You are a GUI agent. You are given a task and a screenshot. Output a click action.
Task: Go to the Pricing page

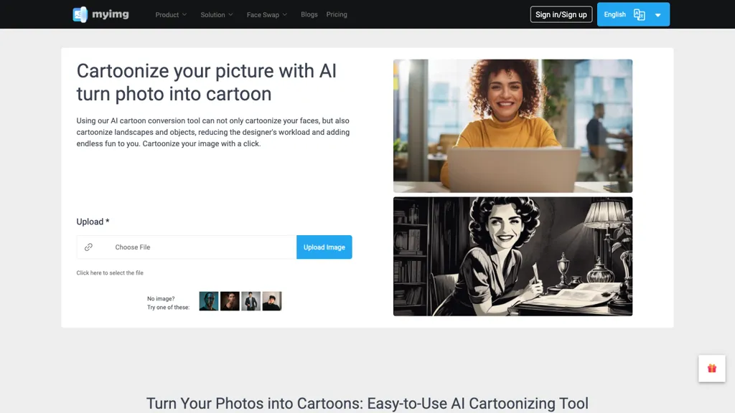[337, 14]
